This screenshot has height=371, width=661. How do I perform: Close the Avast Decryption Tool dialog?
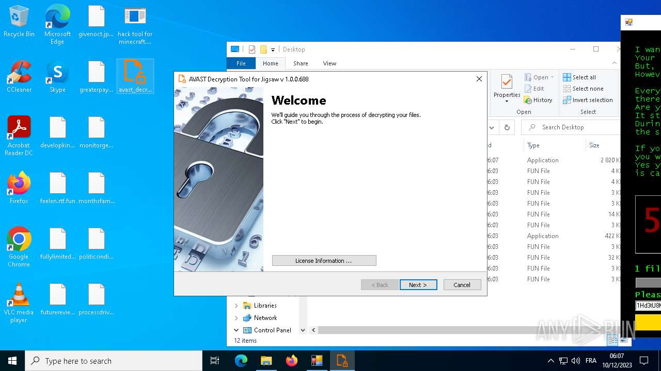click(x=479, y=79)
